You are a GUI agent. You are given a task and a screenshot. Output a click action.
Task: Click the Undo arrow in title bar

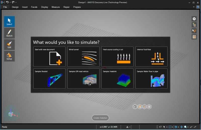coord(7,2)
